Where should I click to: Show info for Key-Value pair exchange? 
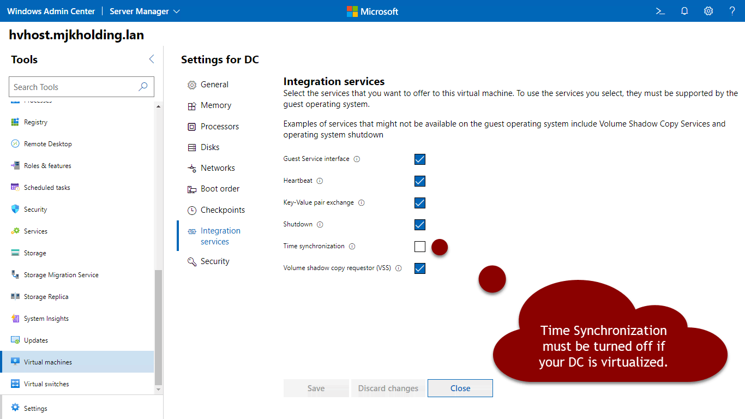361,203
